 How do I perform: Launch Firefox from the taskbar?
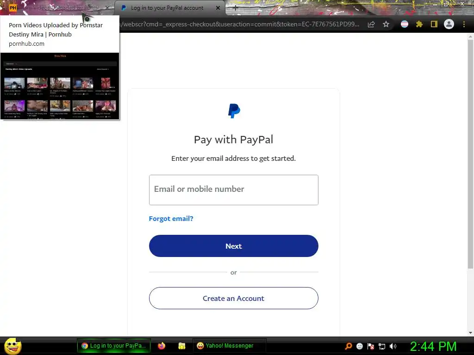point(162,346)
